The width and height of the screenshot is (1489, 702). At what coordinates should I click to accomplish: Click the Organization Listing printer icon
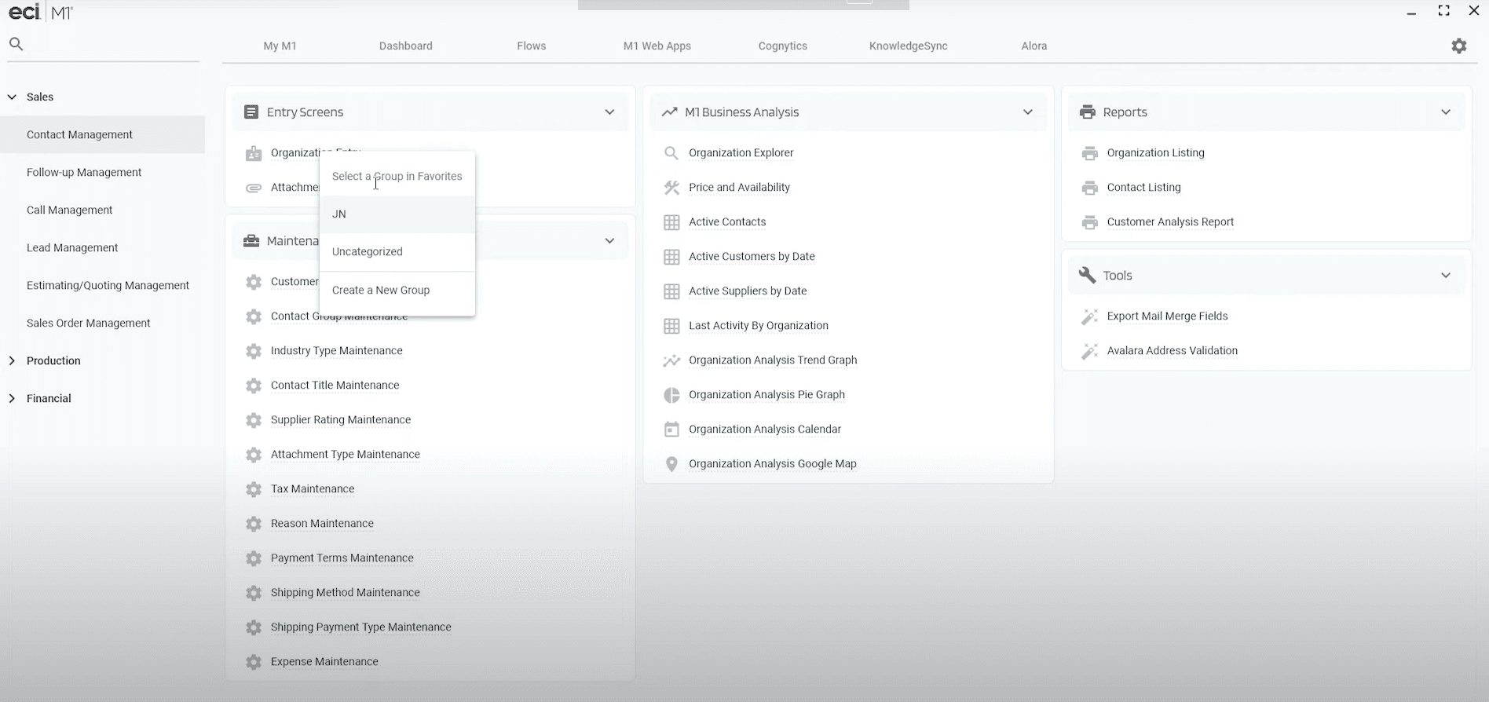[x=1089, y=153]
